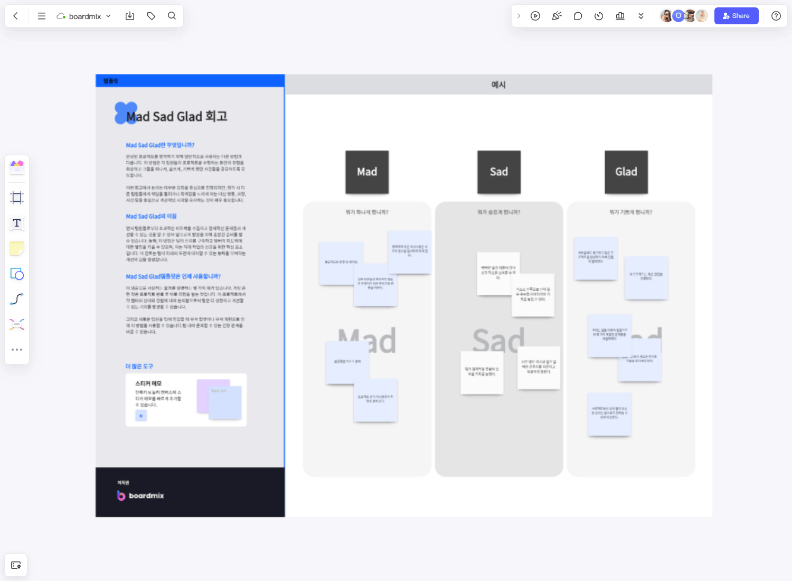This screenshot has width=792, height=581.
Task: Click the Glad dark header card
Action: tap(626, 172)
